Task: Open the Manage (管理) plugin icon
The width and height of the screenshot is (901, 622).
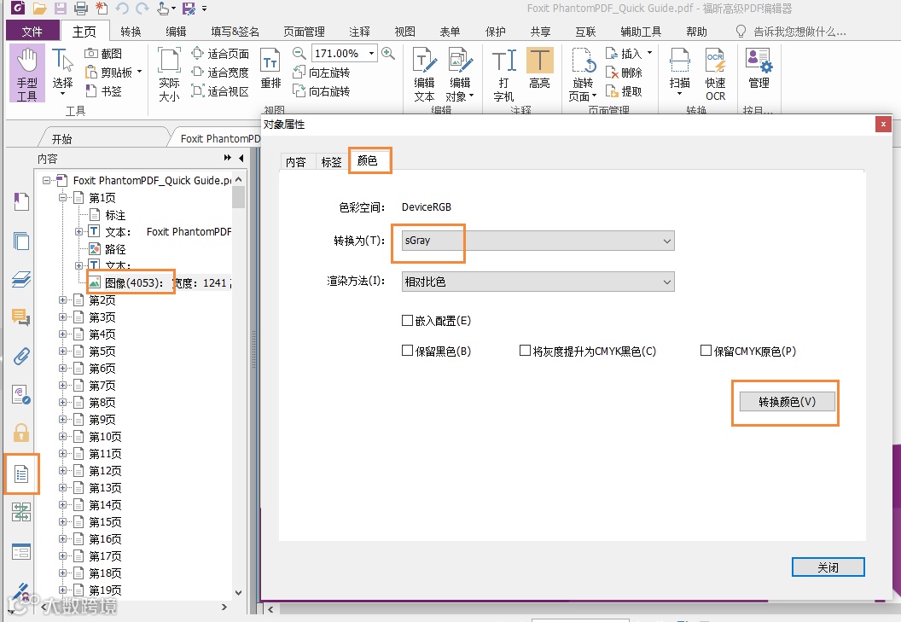Action: (x=759, y=69)
